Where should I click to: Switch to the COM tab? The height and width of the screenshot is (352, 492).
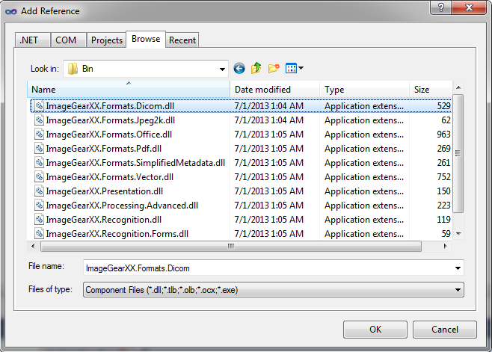pyautogui.click(x=68, y=40)
